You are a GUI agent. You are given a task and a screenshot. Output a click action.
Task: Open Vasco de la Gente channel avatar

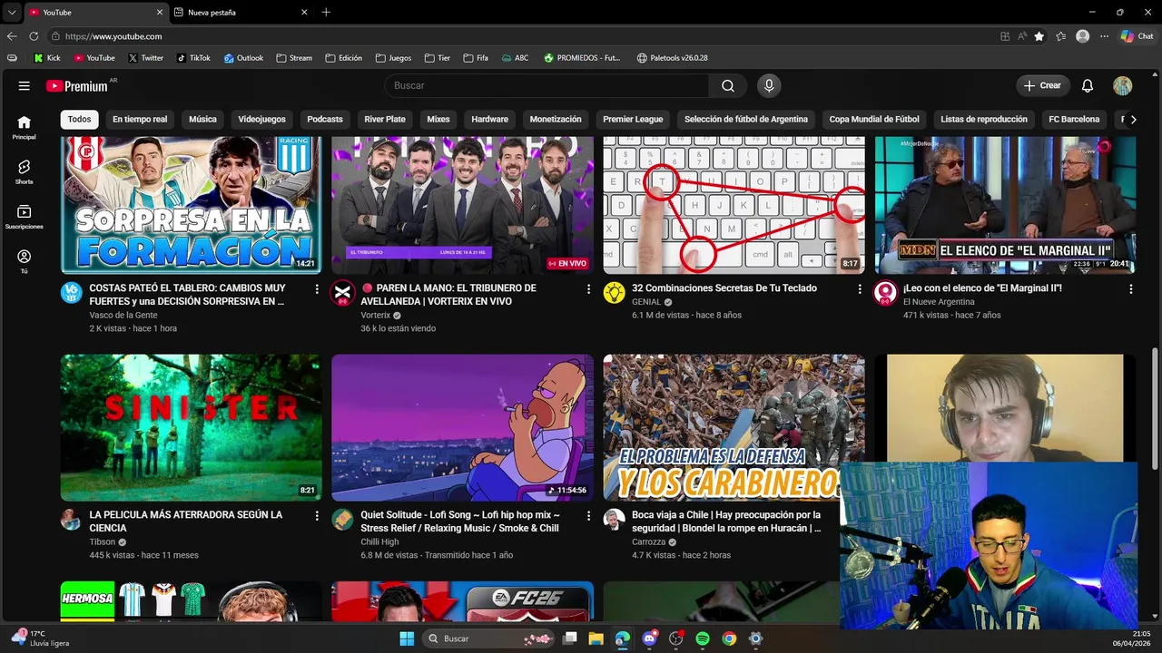[x=71, y=292]
